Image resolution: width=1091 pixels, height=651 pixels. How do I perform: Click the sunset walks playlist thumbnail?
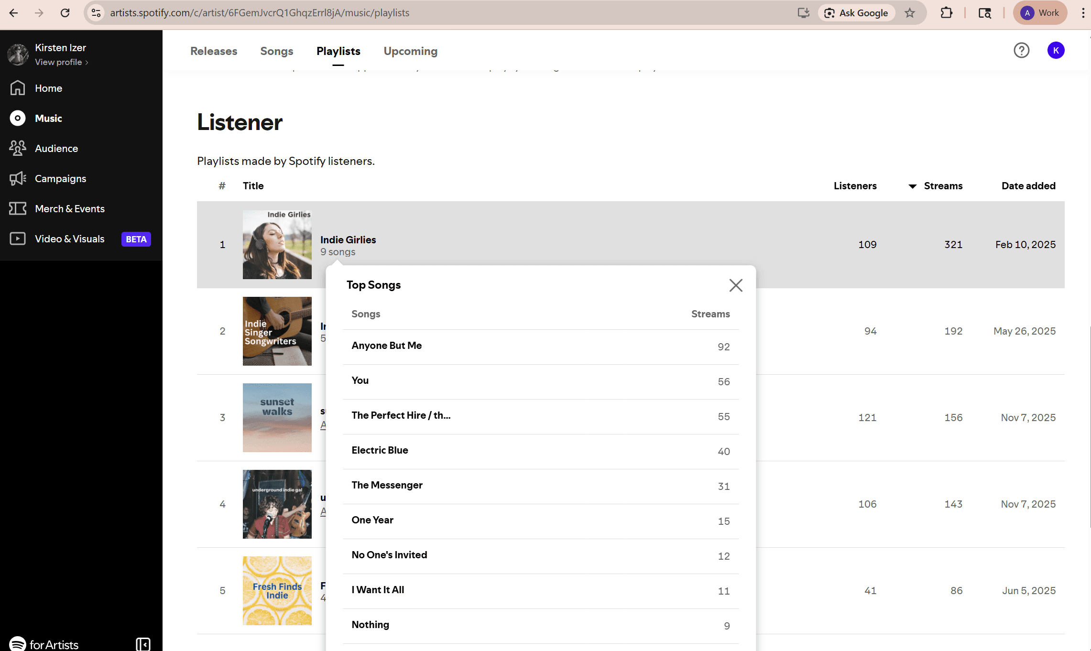coord(277,417)
